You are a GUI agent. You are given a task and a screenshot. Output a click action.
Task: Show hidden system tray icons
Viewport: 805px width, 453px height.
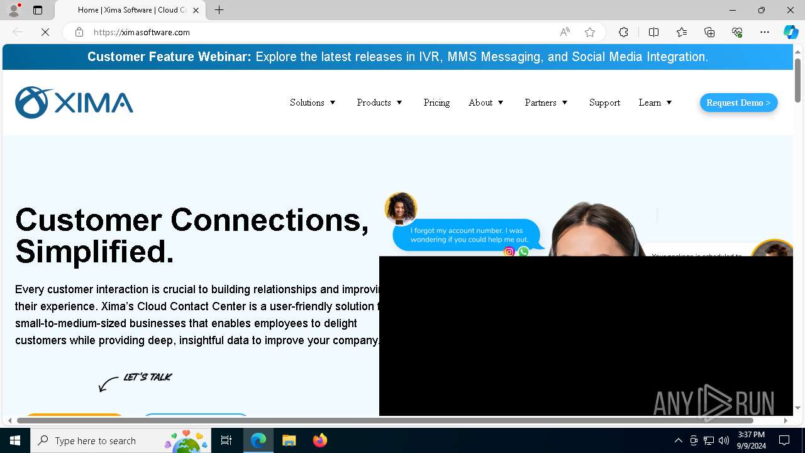(x=678, y=440)
